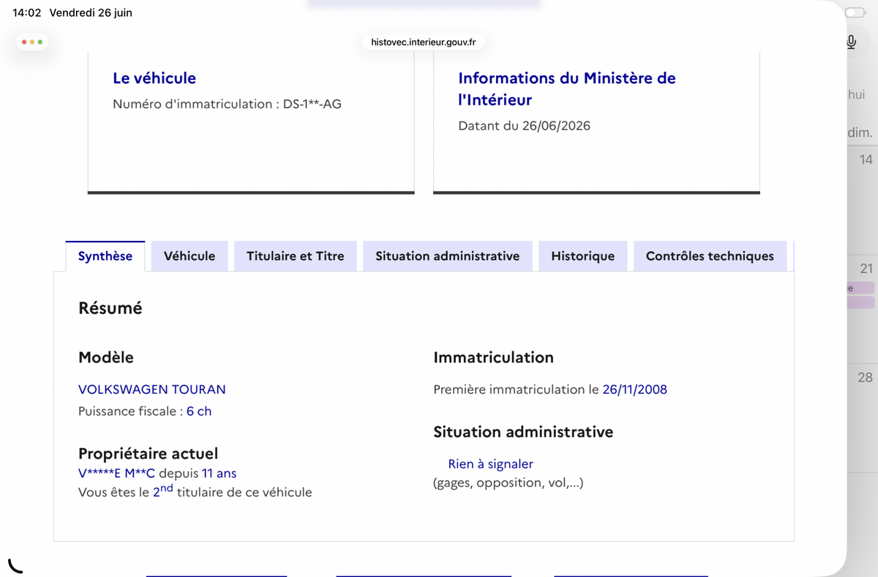Click Informations du Ministère de l'Intérieur heading

(x=567, y=89)
